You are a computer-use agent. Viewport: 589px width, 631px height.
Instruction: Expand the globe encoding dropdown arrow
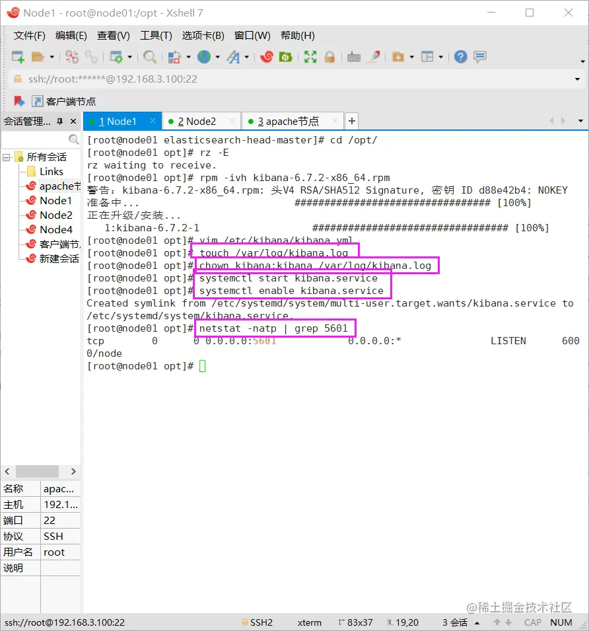point(217,57)
